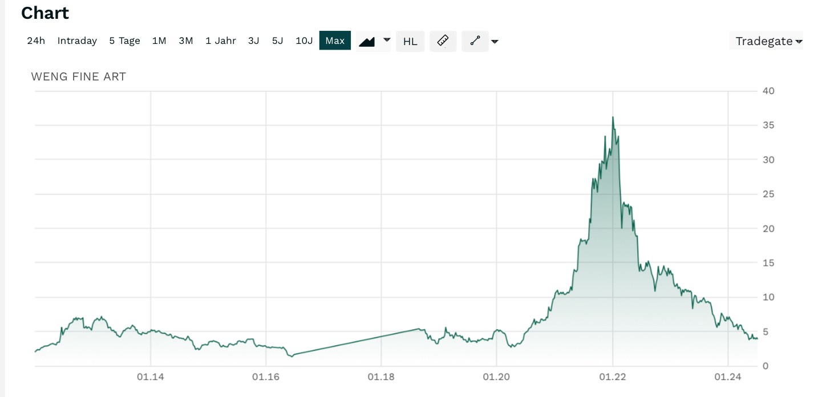The height and width of the screenshot is (397, 818).
Task: Click the 01.24 date axis label
Action: click(727, 377)
